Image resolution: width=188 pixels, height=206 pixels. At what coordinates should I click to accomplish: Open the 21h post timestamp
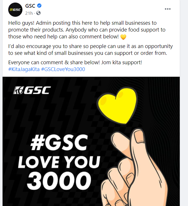29,13
